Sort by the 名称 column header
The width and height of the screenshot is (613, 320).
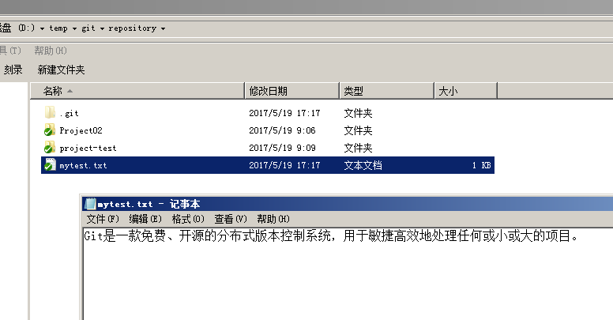[137, 91]
